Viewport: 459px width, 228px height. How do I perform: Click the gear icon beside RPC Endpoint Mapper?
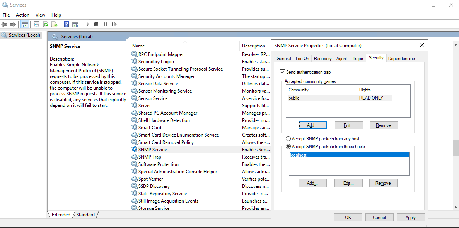(134, 54)
